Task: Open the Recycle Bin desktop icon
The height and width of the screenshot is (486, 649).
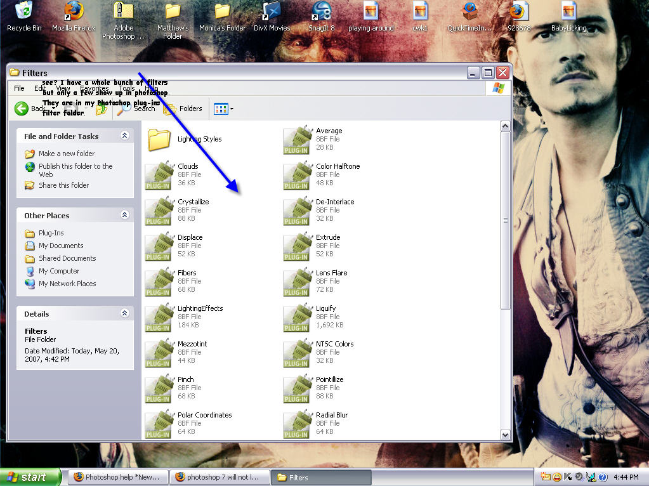Action: click(24, 16)
